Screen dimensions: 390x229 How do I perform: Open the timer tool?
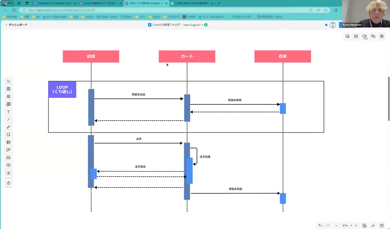tap(8, 183)
